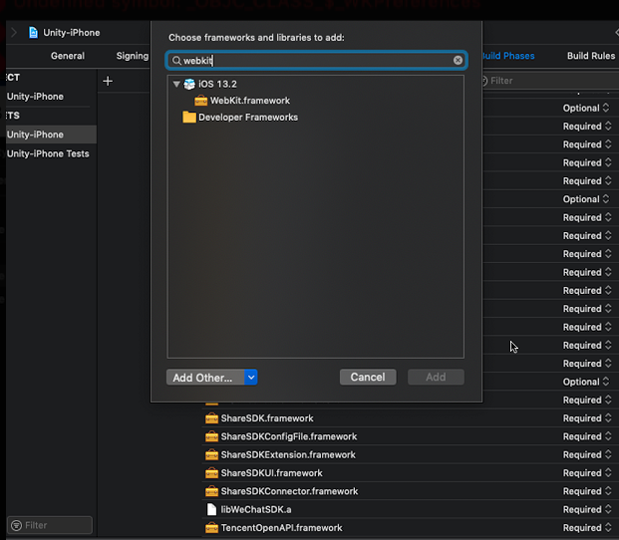Click the TencentOpenAPI.framework icon
This screenshot has width=619, height=540.
211,528
